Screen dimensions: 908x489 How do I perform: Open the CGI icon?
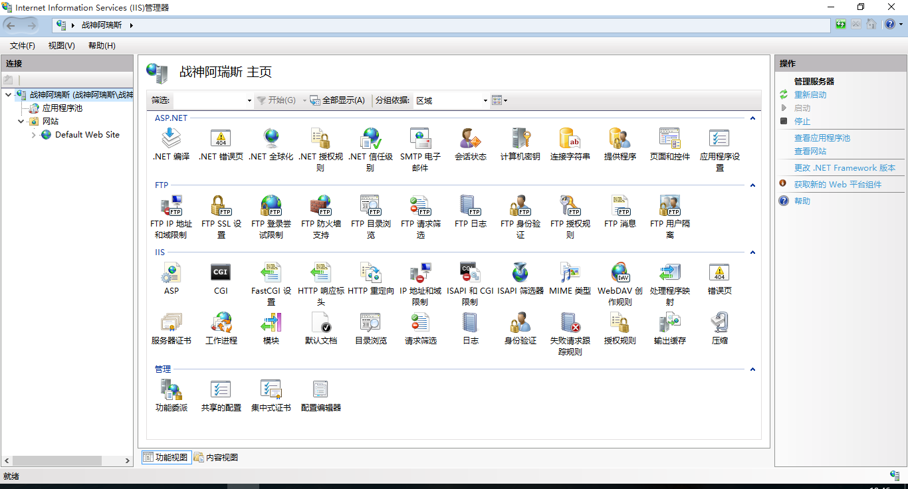point(221,272)
